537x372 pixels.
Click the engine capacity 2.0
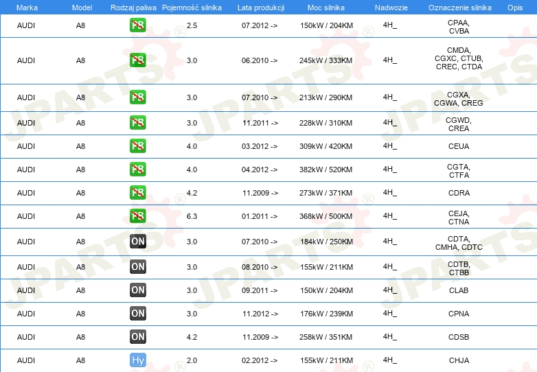(192, 360)
